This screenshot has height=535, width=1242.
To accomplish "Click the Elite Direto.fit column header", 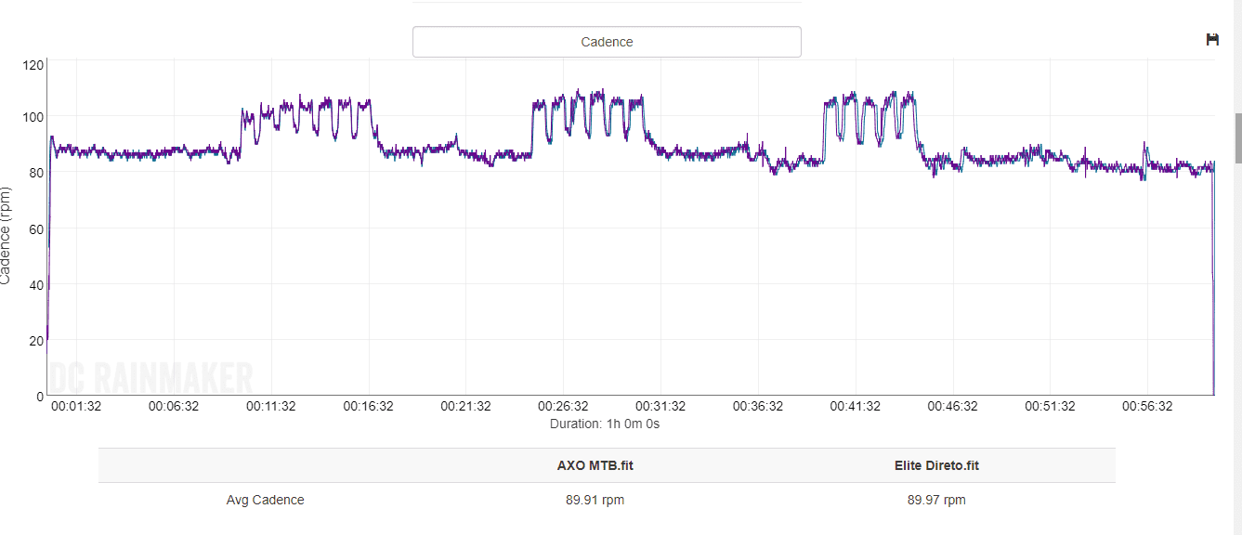I will click(x=936, y=465).
